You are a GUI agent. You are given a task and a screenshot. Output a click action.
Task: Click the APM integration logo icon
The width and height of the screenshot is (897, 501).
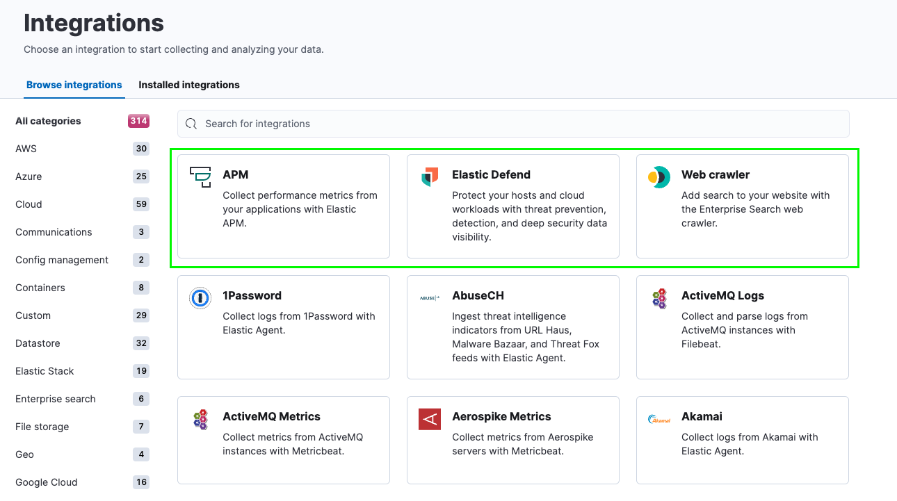point(200,177)
